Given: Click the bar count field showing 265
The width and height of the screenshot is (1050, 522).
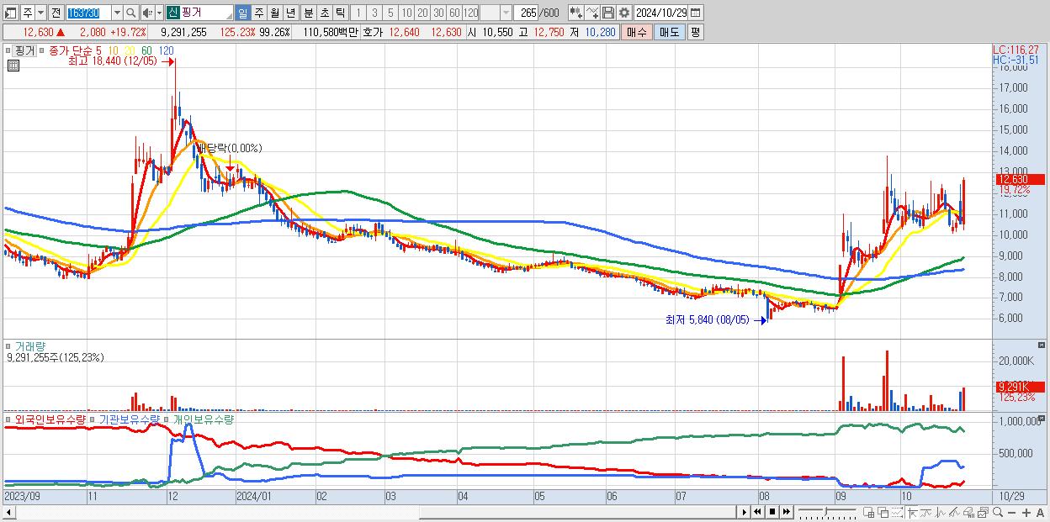Looking at the screenshot, I should (x=525, y=13).
